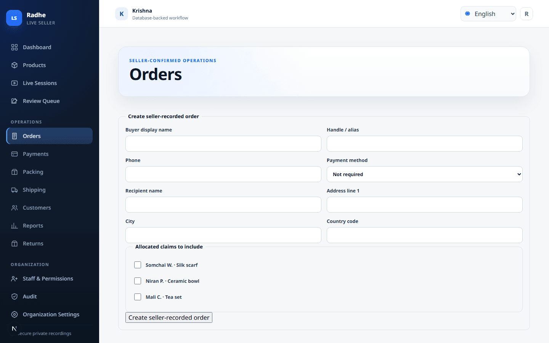The height and width of the screenshot is (343, 549).
Task: Check the Somchai W. Silk scarf claim
Action: pyautogui.click(x=138, y=265)
